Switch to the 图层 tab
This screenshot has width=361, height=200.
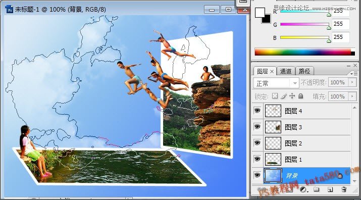coord(263,71)
